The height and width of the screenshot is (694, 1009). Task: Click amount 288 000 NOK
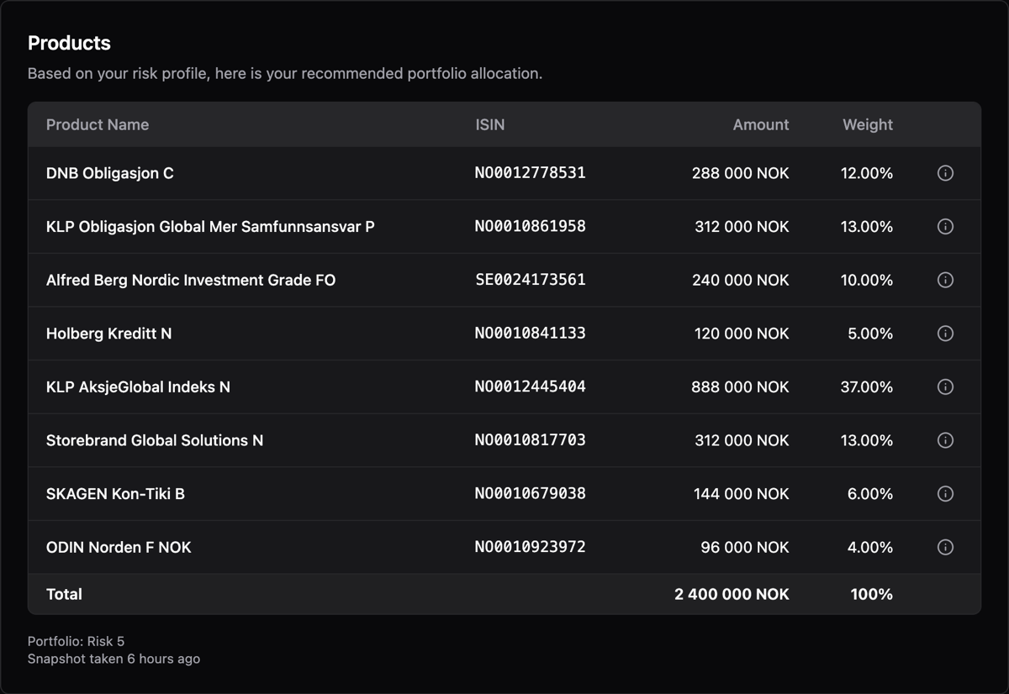click(741, 173)
